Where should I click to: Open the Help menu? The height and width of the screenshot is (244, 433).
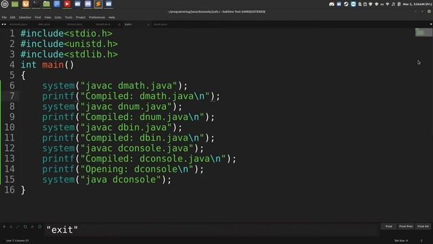112,18
